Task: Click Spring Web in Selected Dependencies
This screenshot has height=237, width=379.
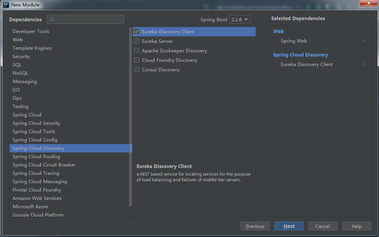Action: point(294,41)
